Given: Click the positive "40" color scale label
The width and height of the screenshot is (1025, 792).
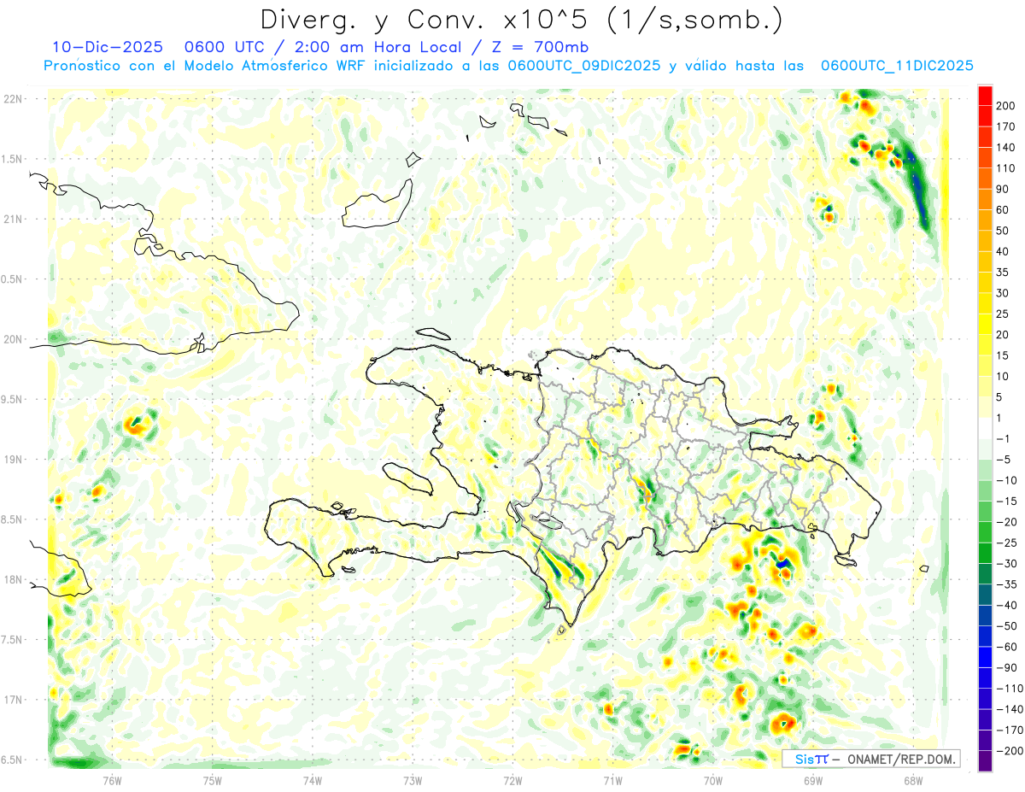Looking at the screenshot, I should [1004, 252].
